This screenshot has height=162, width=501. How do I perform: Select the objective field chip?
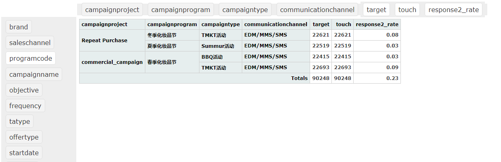24,90
